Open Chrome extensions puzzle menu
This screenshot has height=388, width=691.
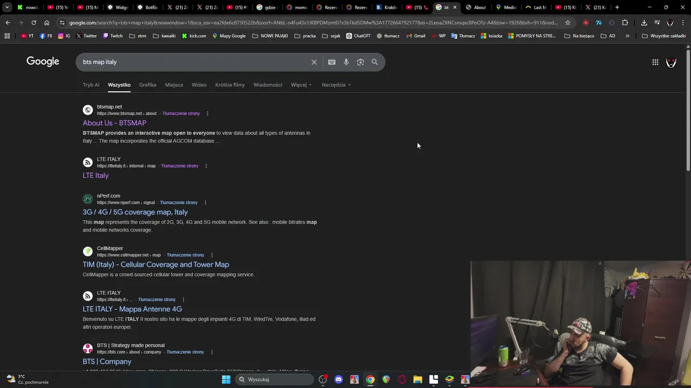625,23
